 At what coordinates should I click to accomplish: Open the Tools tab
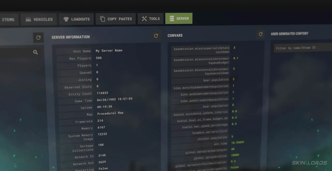[x=150, y=19]
